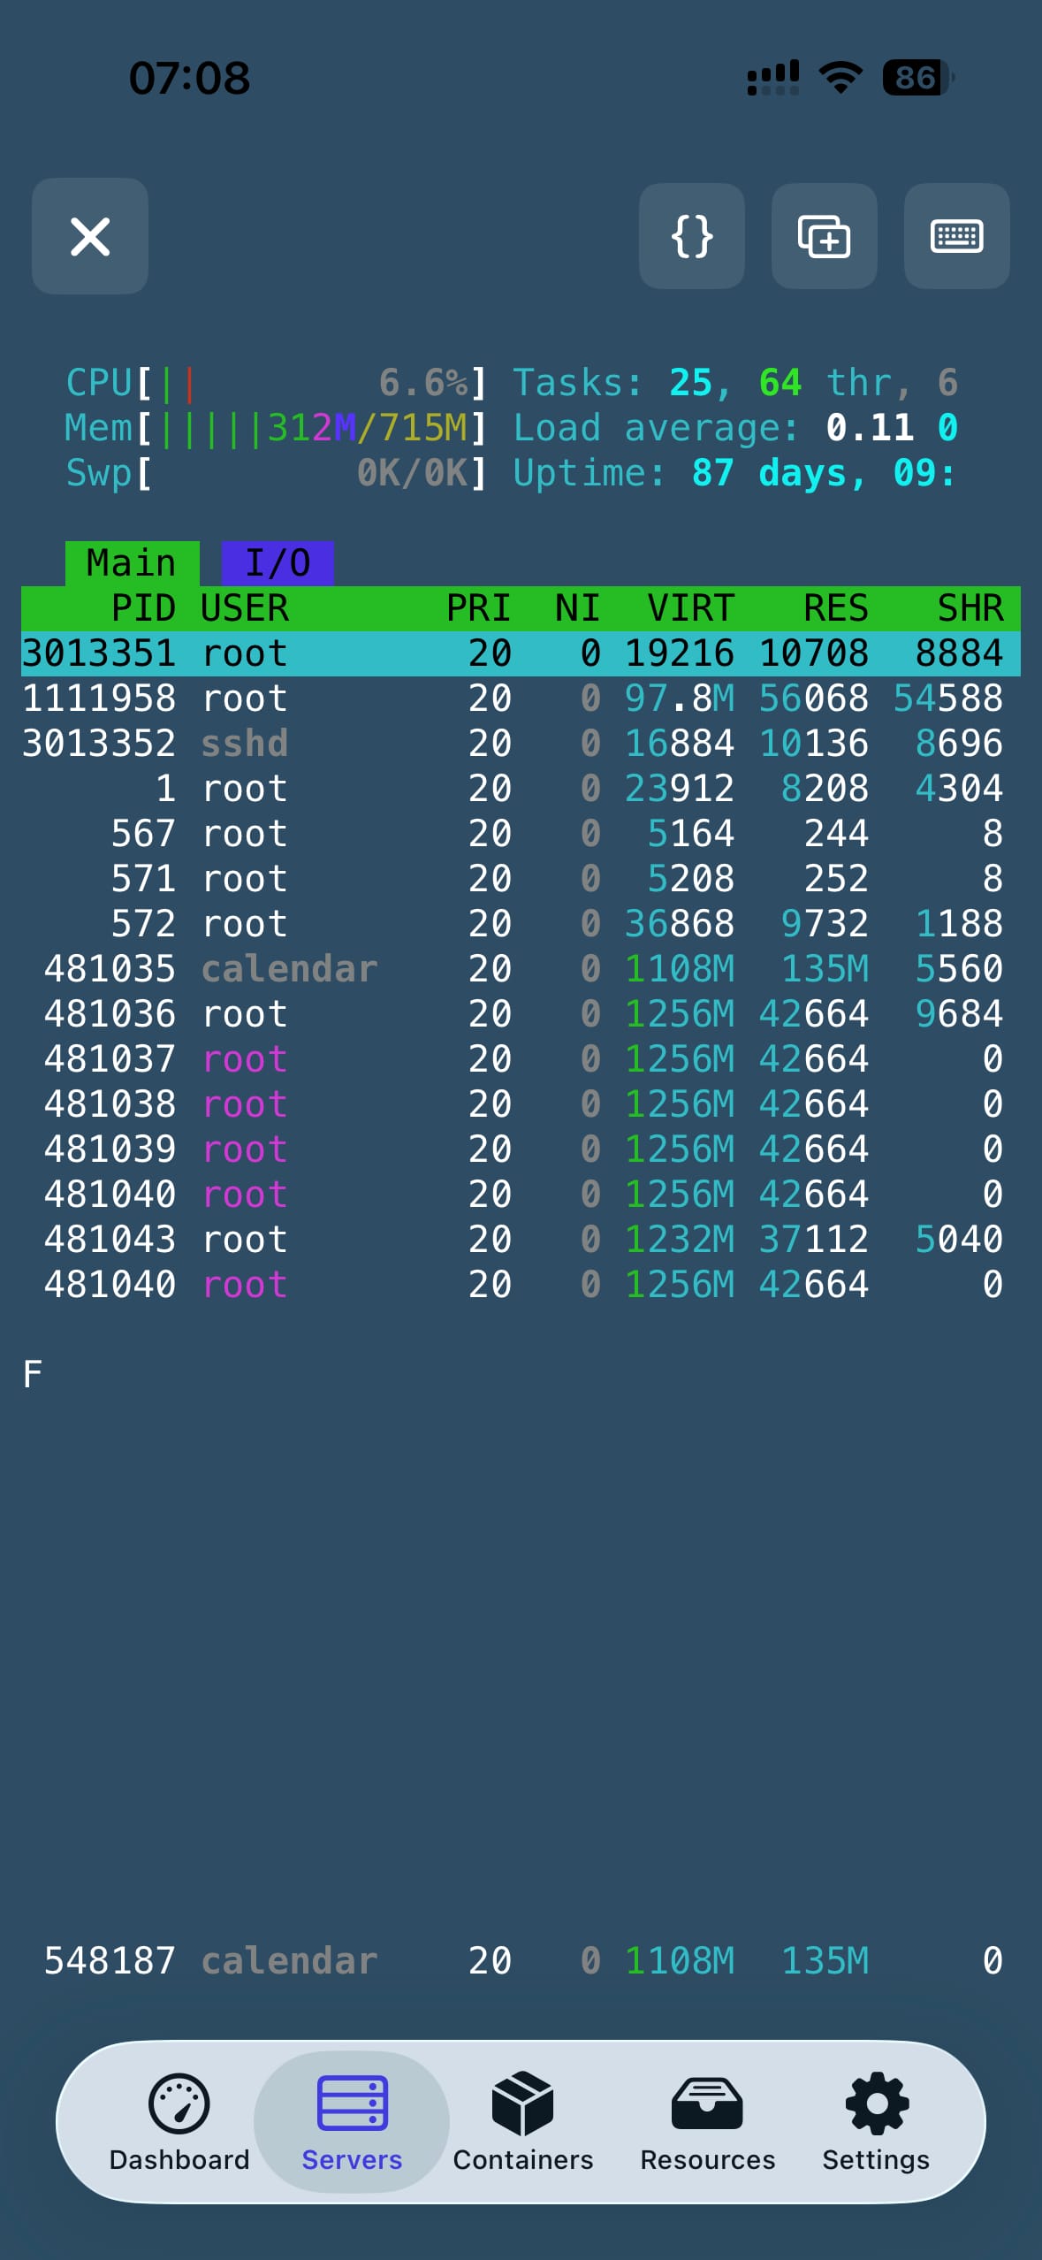Switch to htop Main tab
This screenshot has width=1042, height=2260.
(132, 563)
